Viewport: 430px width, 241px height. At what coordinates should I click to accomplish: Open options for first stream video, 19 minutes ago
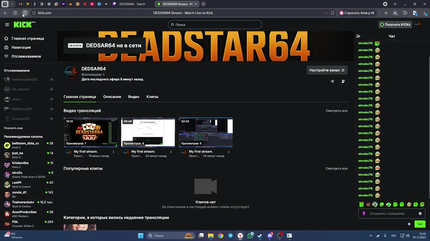[114, 152]
